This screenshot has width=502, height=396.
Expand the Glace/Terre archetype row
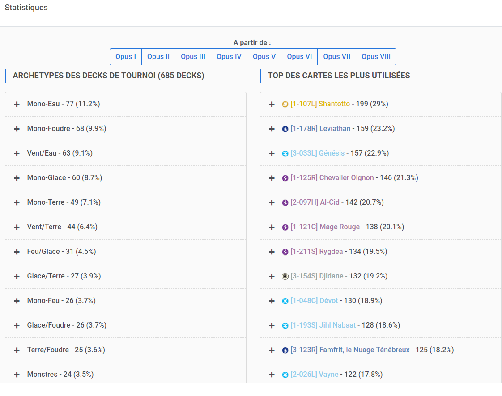tap(17, 276)
